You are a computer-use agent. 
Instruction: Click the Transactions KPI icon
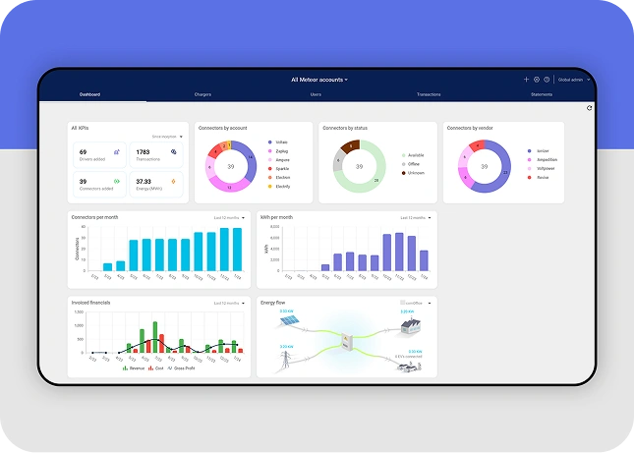[174, 152]
